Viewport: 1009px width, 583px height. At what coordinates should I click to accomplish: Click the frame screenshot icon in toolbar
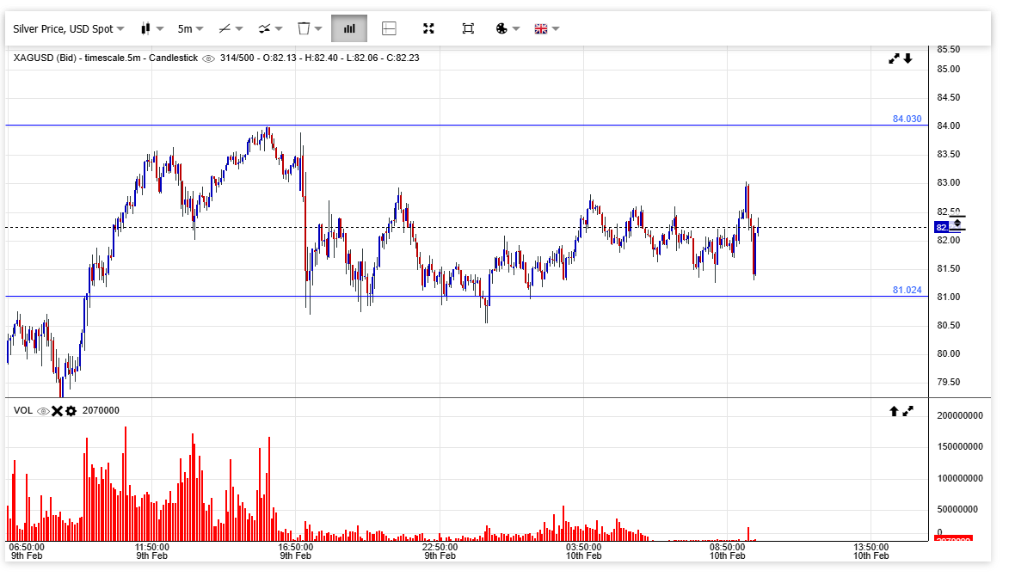pyautogui.click(x=468, y=28)
